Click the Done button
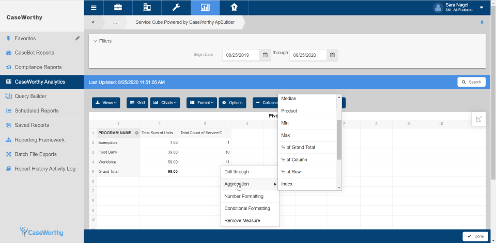The width and height of the screenshot is (496, 243). click(x=475, y=236)
